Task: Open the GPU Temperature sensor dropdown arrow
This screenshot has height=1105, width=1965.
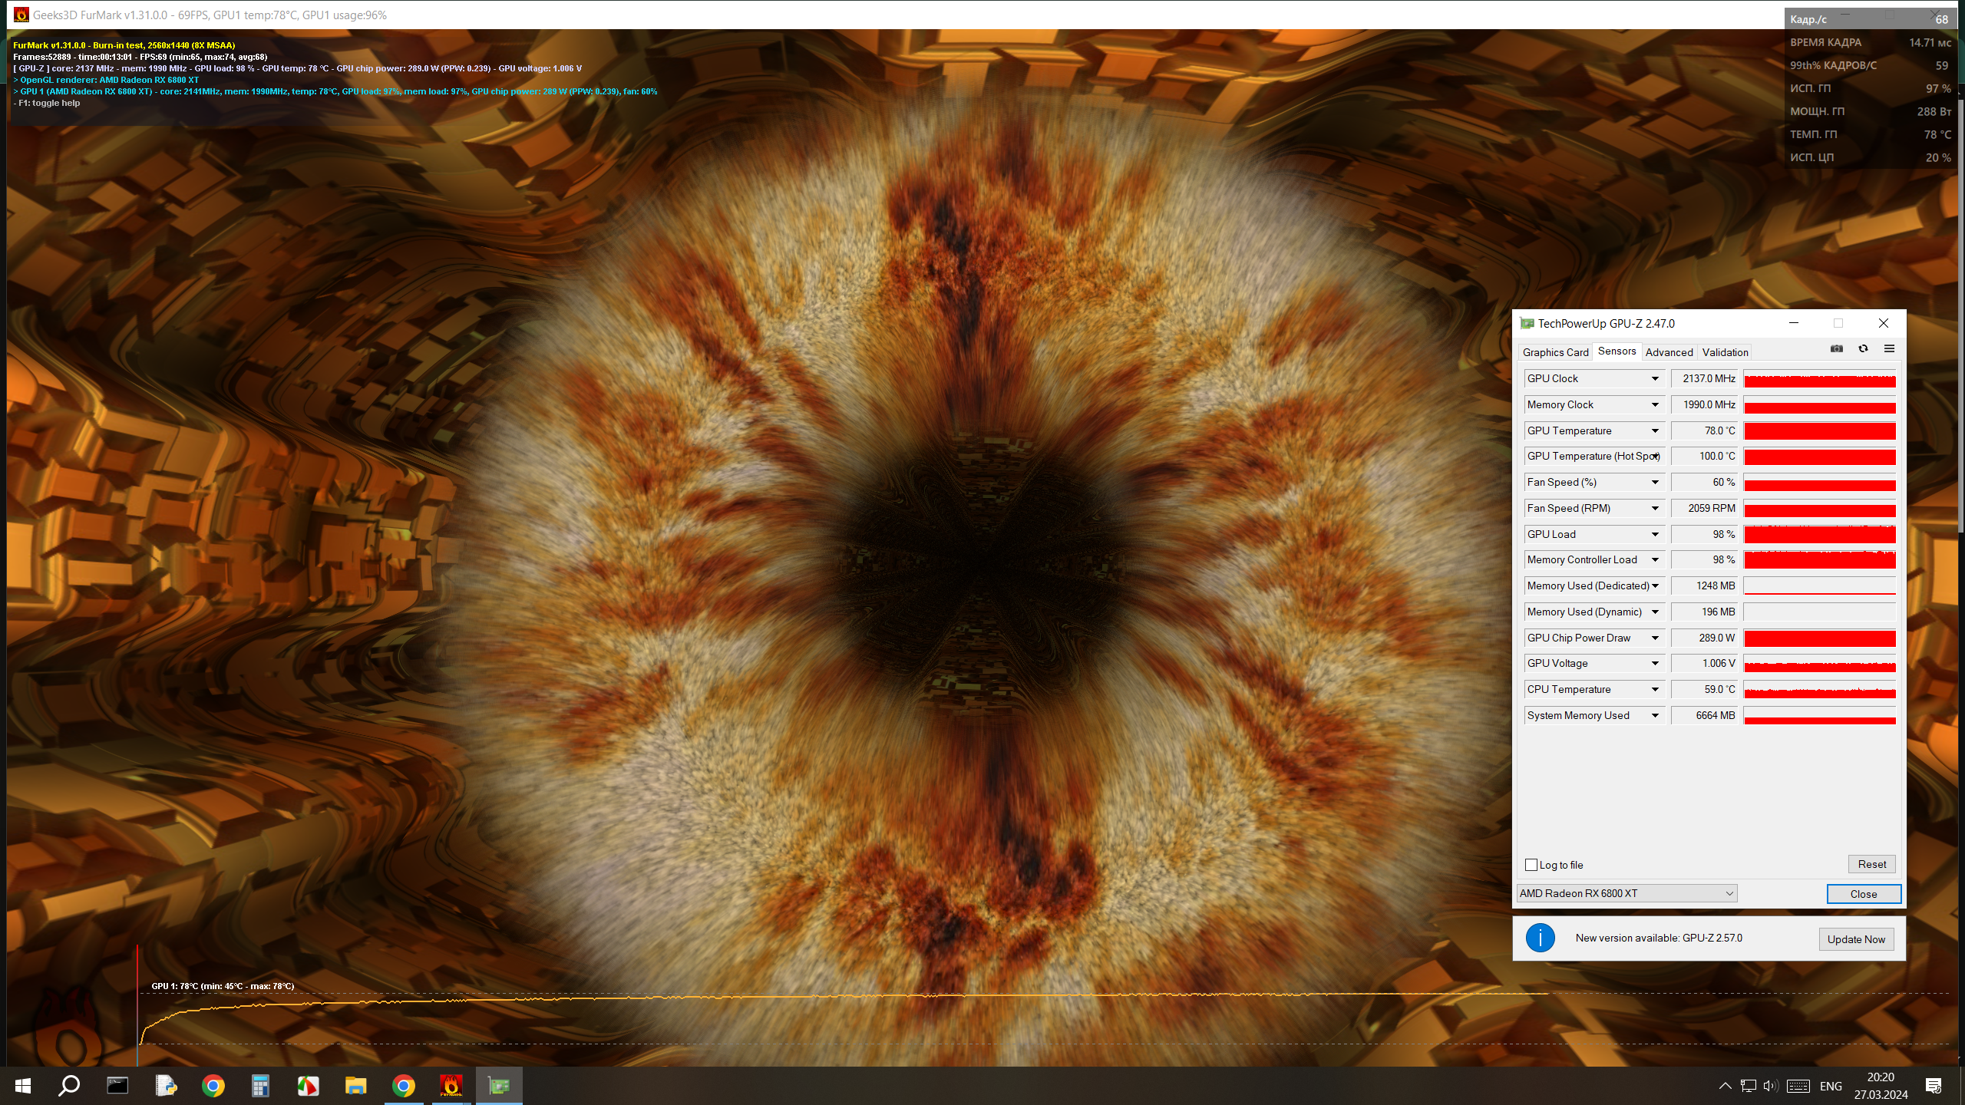Action: pyautogui.click(x=1655, y=431)
